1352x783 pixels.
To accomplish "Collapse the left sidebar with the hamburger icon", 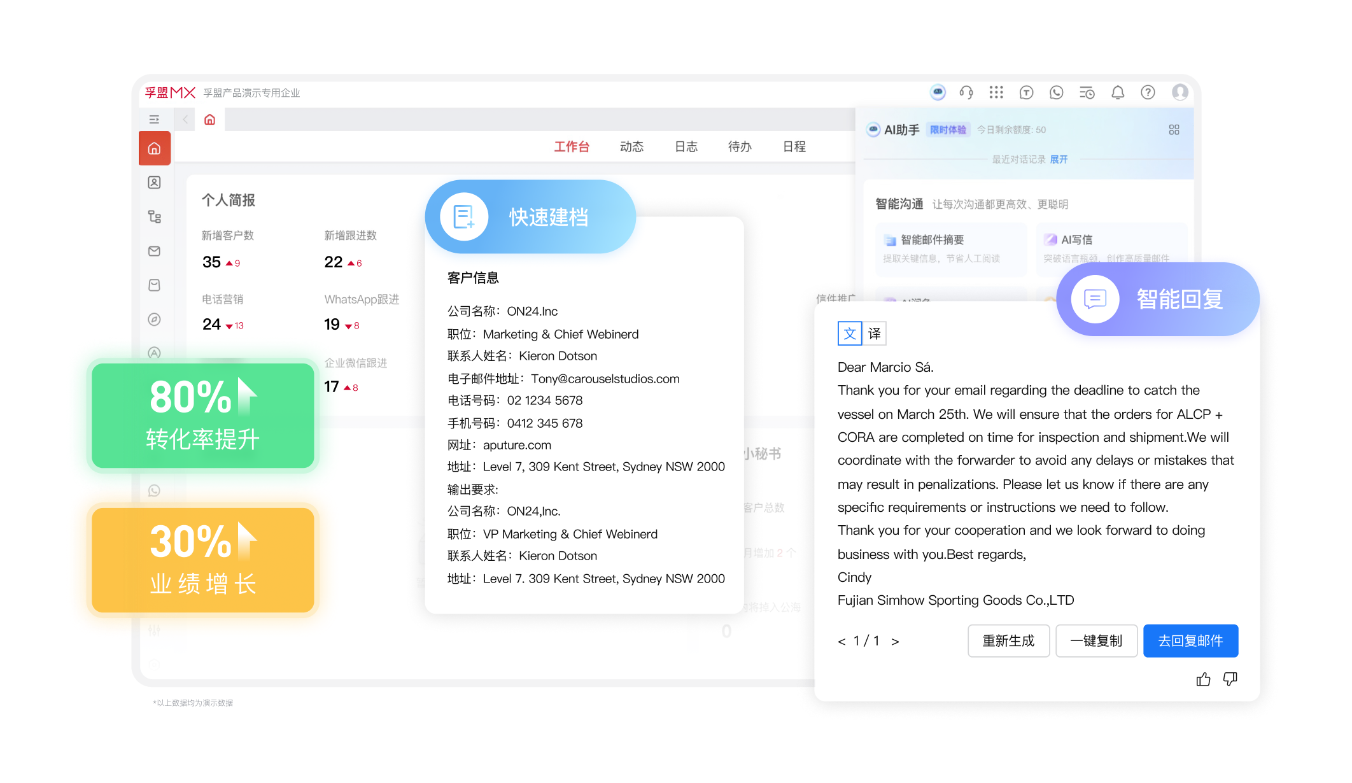I will click(154, 119).
